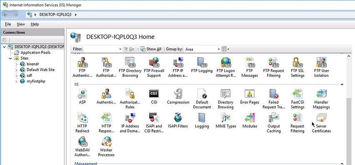This screenshot has width=355, height=165.
Task: Open FTP Directory Browsing
Action: 130,67
